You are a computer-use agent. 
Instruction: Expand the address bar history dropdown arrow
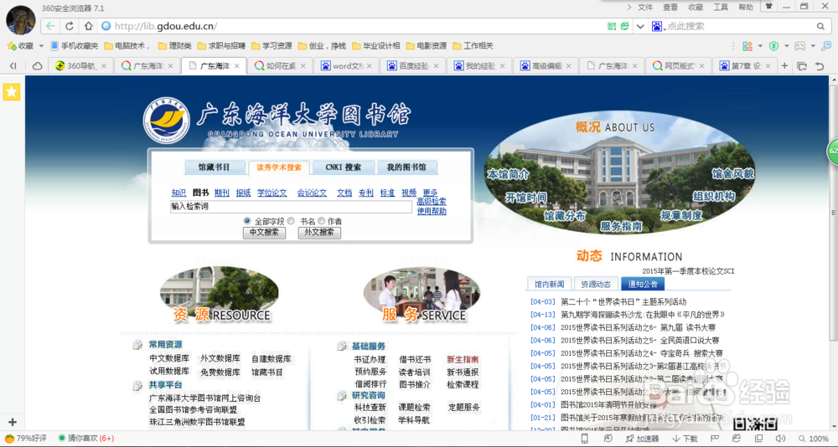639,26
